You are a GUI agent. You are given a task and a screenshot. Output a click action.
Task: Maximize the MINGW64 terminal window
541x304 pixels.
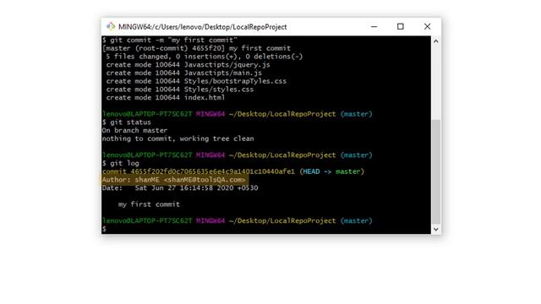(400, 26)
